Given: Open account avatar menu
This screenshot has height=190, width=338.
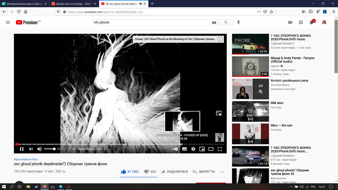Looking at the screenshot, I should pyautogui.click(x=324, y=22).
